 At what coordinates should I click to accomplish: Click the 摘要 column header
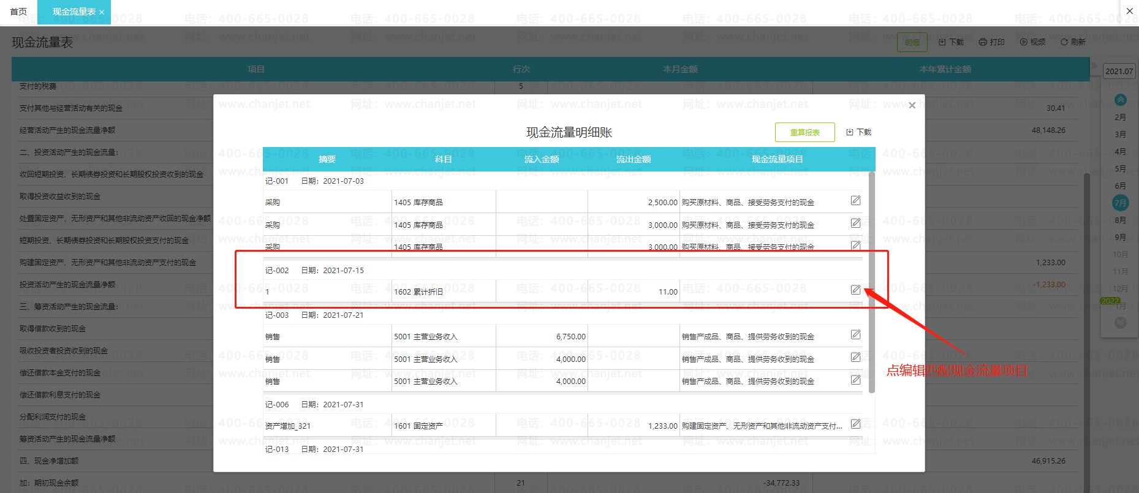pos(327,159)
